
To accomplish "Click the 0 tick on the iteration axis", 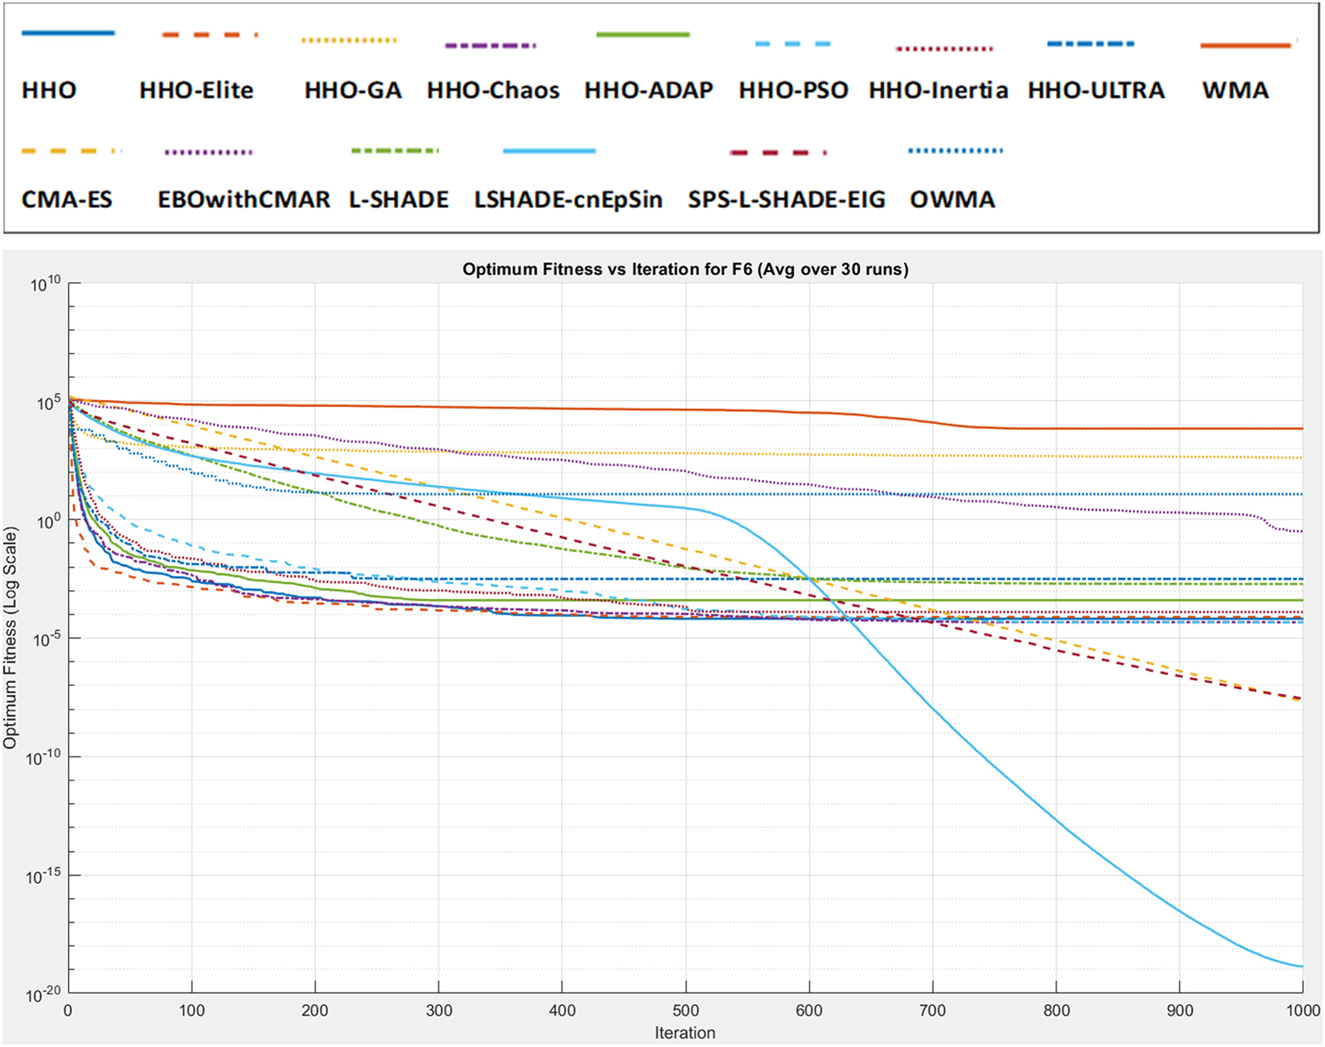I will coord(68,1010).
